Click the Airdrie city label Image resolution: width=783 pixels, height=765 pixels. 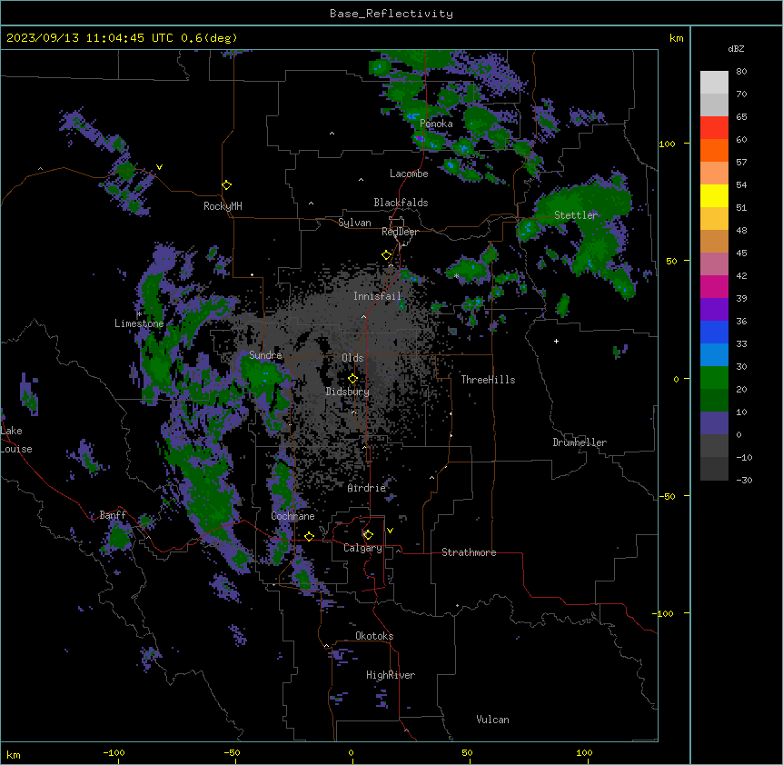pos(367,488)
